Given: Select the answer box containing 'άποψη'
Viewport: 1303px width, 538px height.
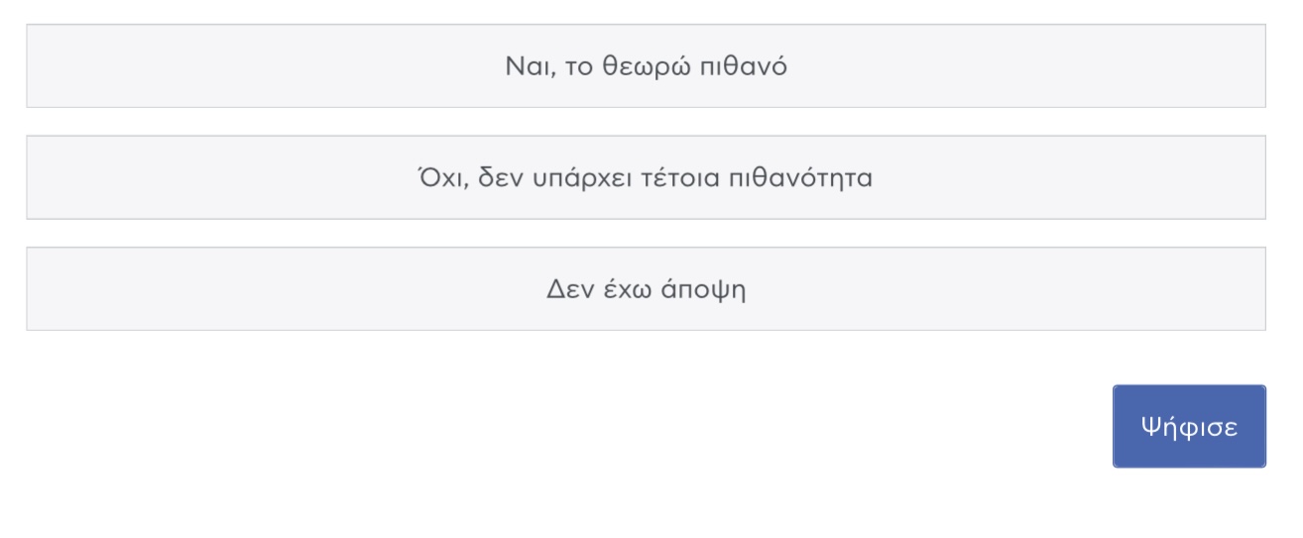Looking at the screenshot, I should pos(646,288).
